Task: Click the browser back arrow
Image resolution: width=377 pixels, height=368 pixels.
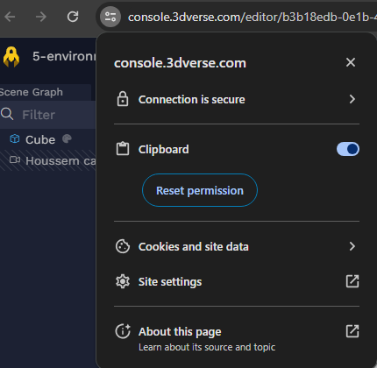Action: click(10, 17)
